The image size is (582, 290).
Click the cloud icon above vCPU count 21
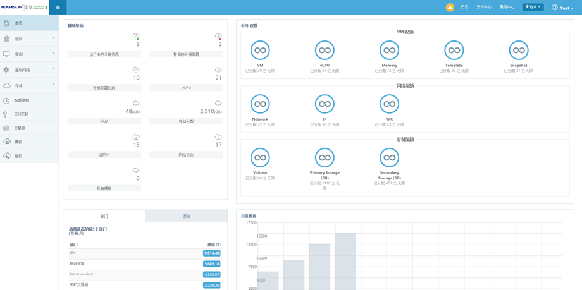click(x=218, y=69)
